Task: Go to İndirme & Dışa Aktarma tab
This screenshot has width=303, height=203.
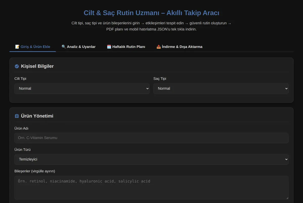Action: (x=179, y=47)
